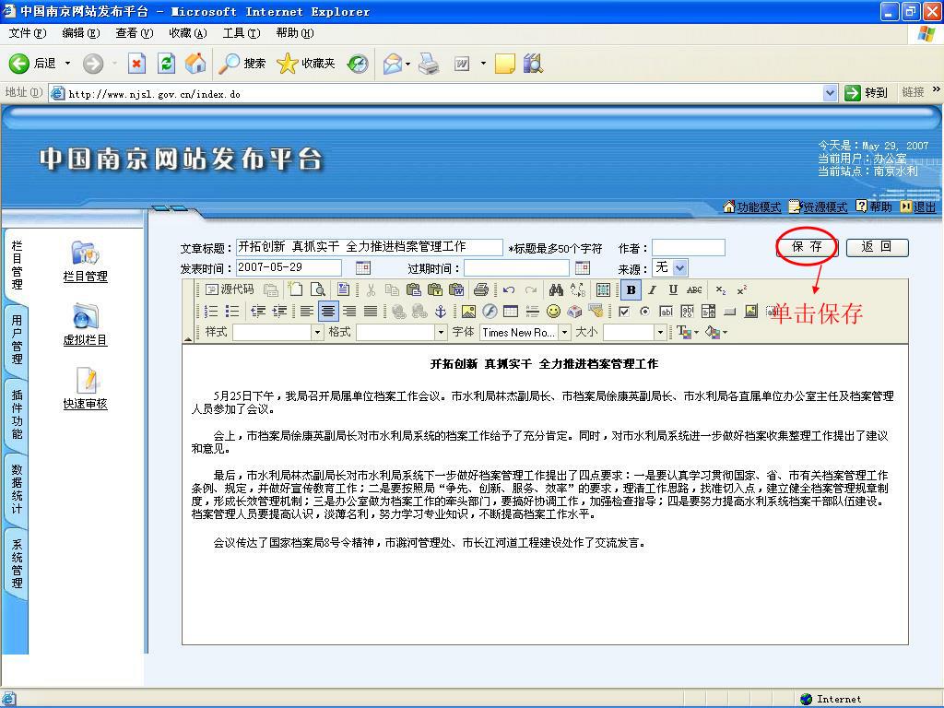Increase indent of the paragraph
The width and height of the screenshot is (944, 708).
pyautogui.click(x=280, y=311)
